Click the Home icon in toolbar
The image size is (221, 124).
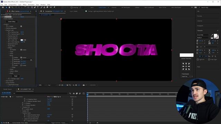click(x=3, y=7)
